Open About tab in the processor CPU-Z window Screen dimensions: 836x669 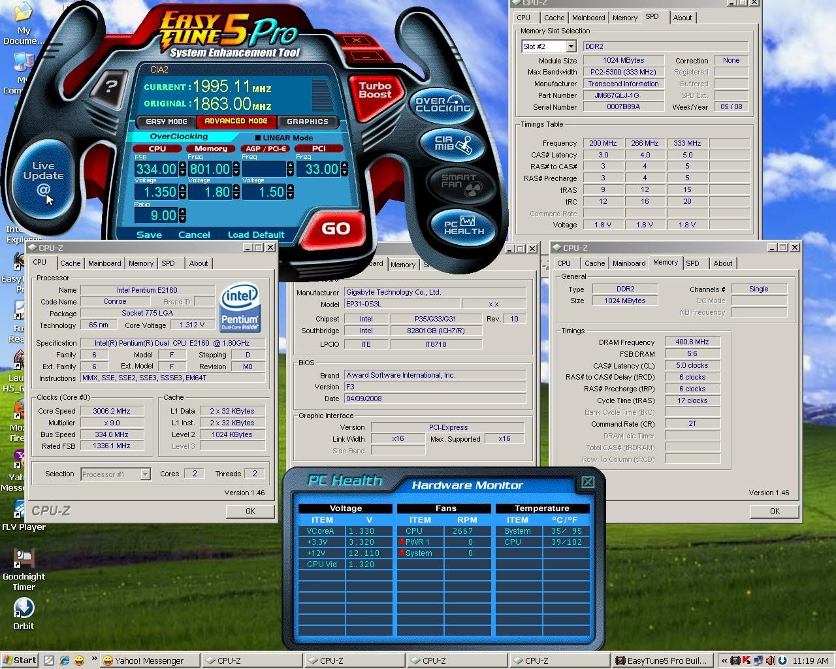199,263
